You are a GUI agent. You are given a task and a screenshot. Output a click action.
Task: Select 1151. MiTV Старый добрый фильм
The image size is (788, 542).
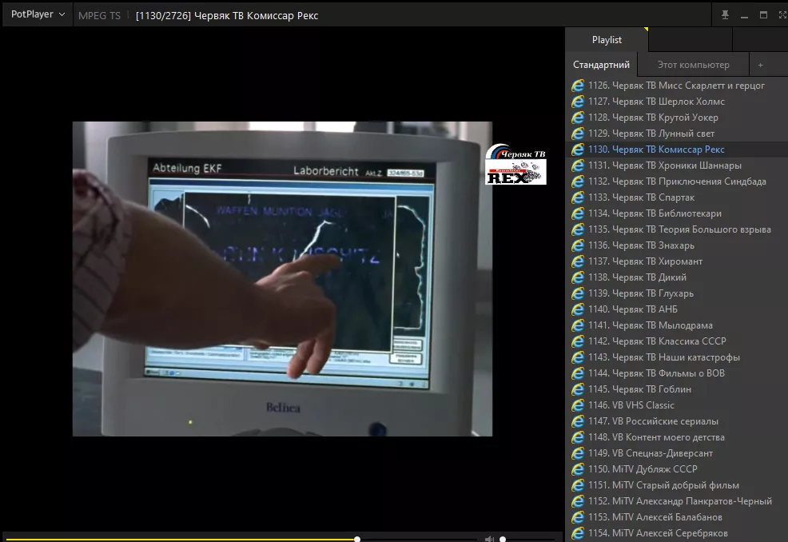(x=677, y=485)
